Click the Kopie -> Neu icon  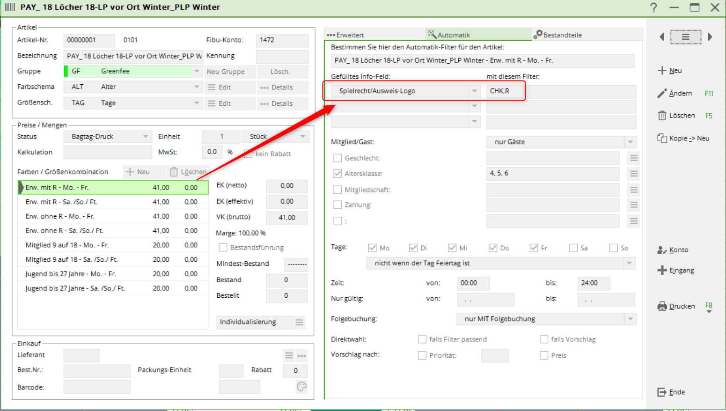coord(662,139)
